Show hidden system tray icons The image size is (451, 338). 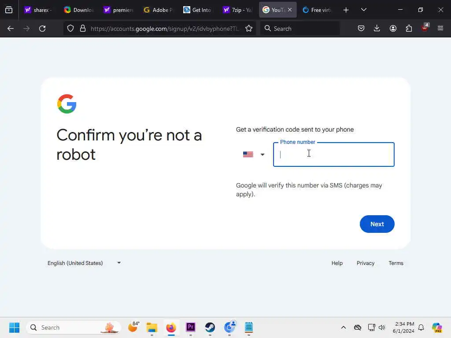(x=344, y=327)
